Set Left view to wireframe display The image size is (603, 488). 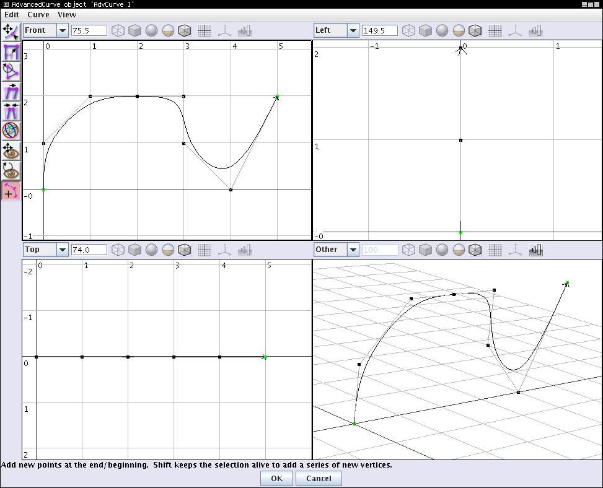[408, 31]
